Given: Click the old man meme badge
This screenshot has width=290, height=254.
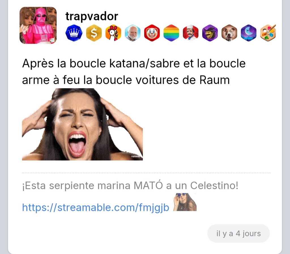Looking at the screenshot, I should (x=133, y=33).
